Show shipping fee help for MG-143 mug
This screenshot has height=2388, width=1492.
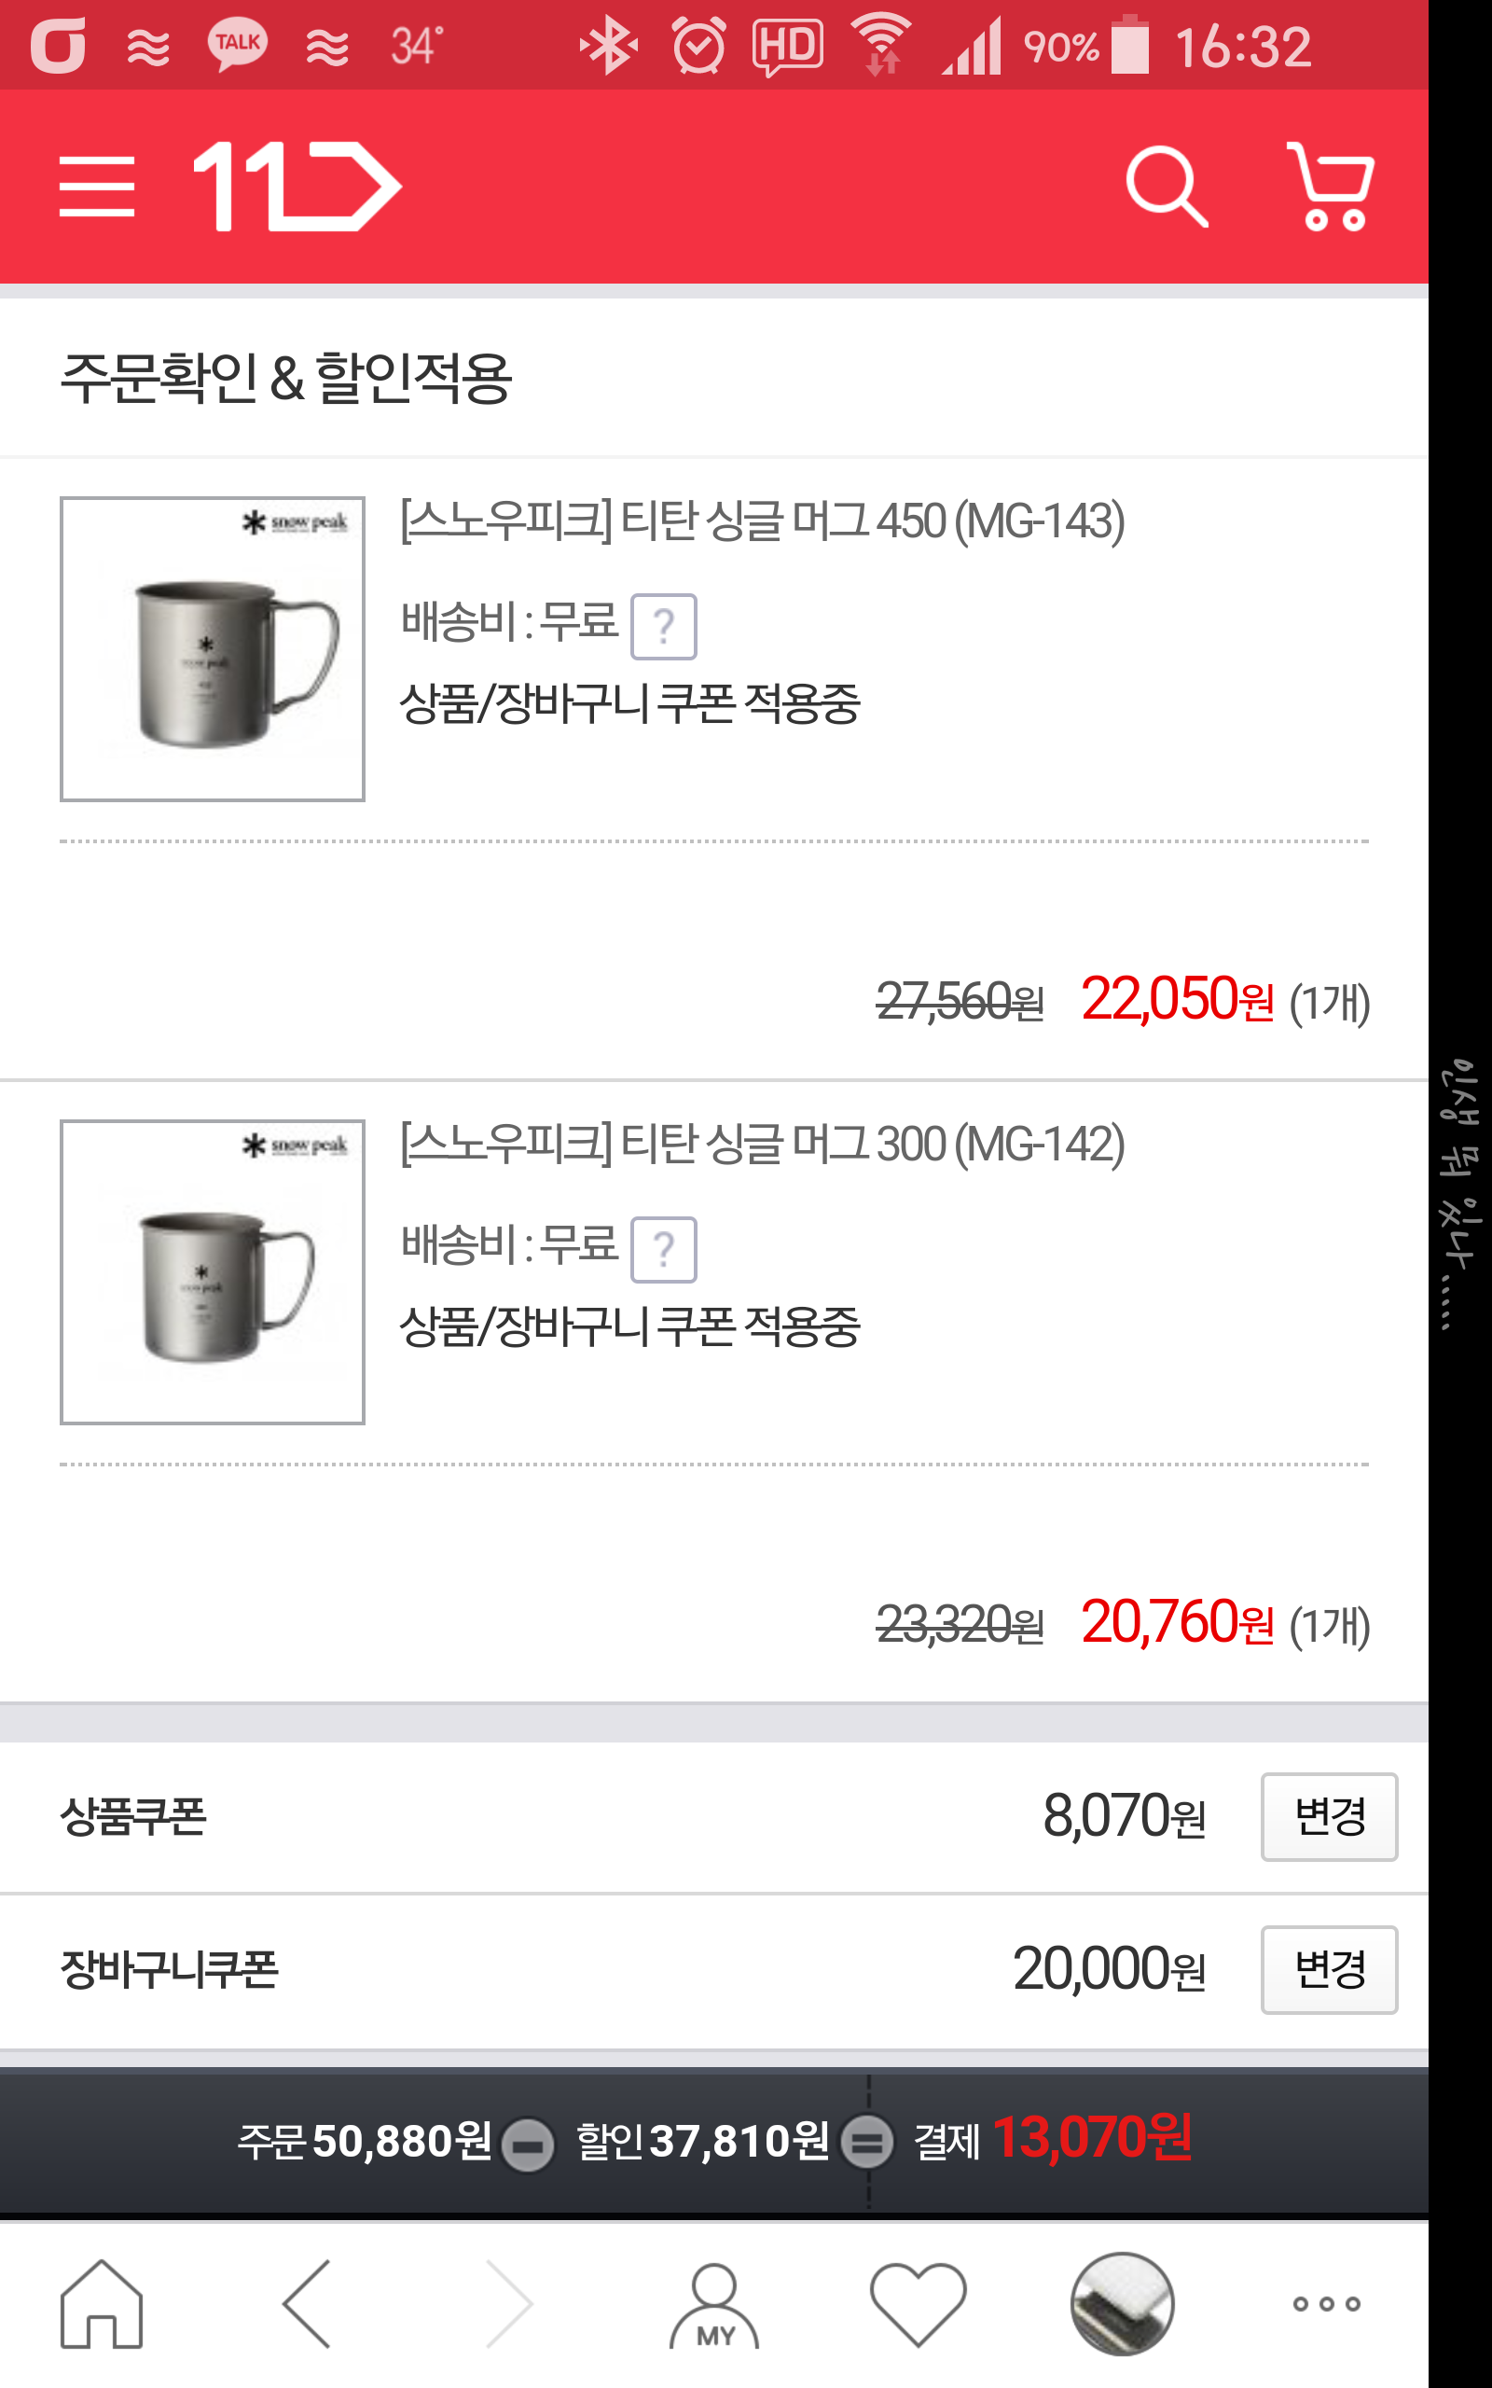tap(663, 627)
